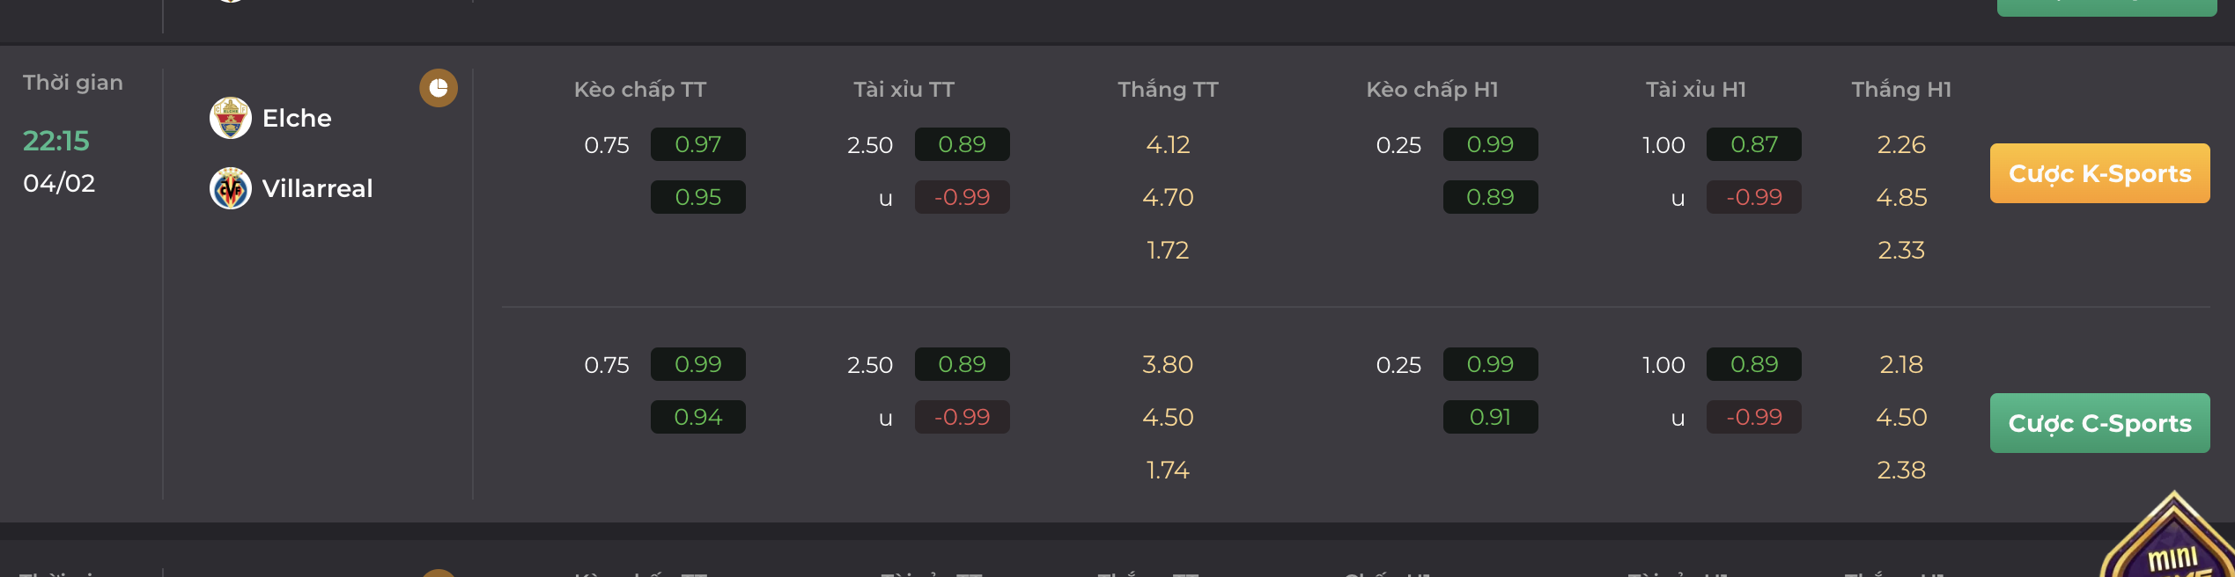Click the Cược C-Sports button

pos(2099,423)
